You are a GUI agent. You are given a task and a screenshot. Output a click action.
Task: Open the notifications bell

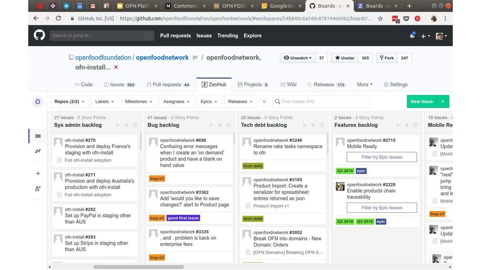pyautogui.click(x=412, y=36)
